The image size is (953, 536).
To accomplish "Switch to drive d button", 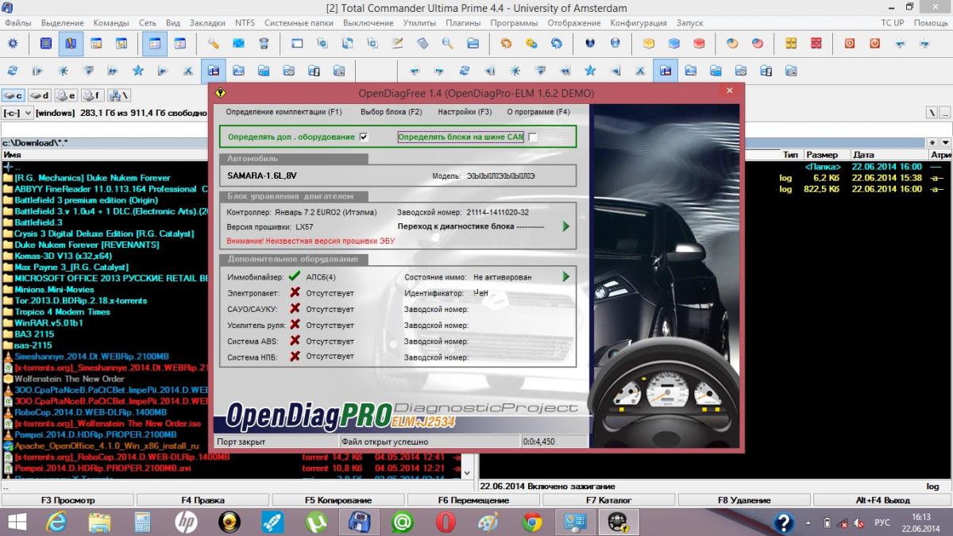I will click(41, 95).
